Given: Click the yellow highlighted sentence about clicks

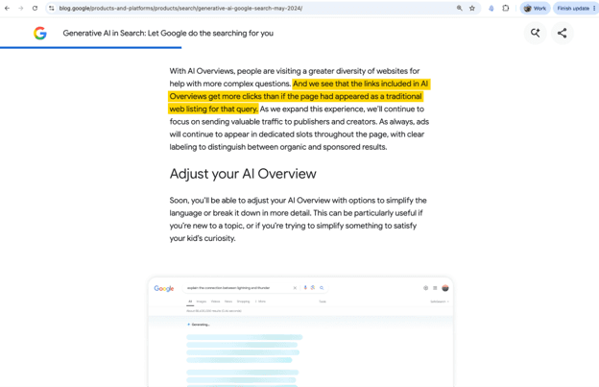Looking at the screenshot, I should click(x=299, y=96).
